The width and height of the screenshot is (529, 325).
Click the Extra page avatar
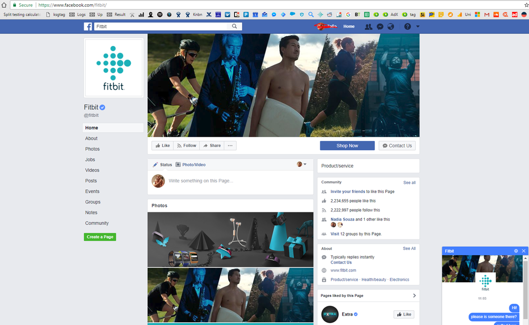(x=329, y=314)
